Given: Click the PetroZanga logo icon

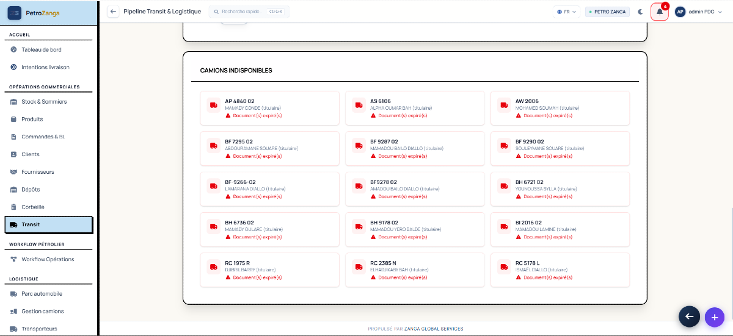Looking at the screenshot, I should pos(15,13).
